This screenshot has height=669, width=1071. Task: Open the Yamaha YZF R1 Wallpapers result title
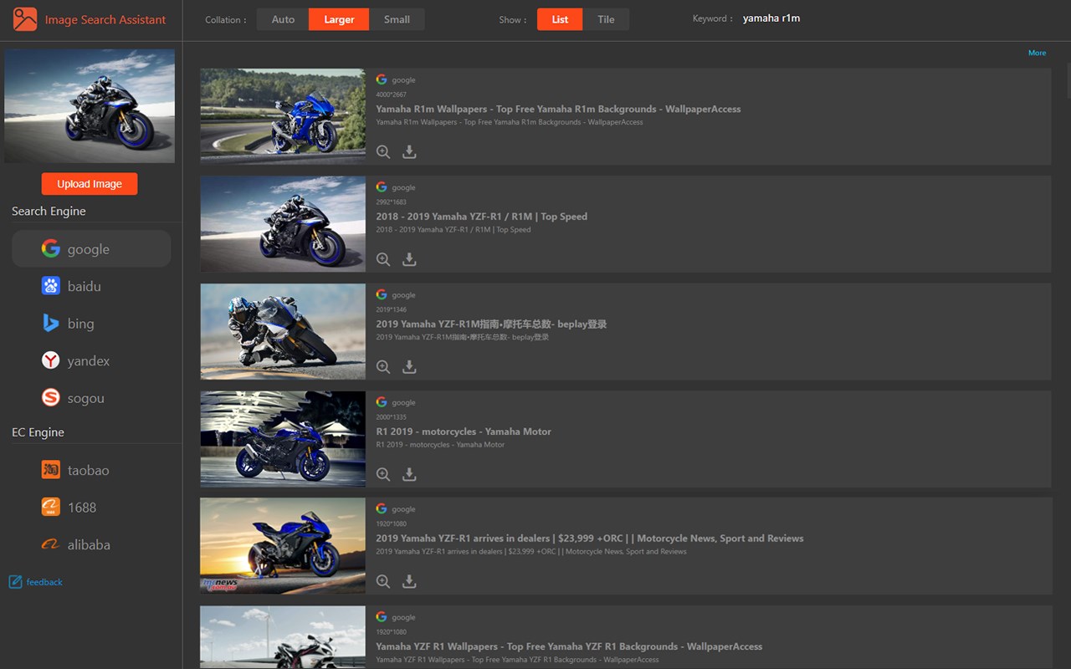(x=569, y=646)
